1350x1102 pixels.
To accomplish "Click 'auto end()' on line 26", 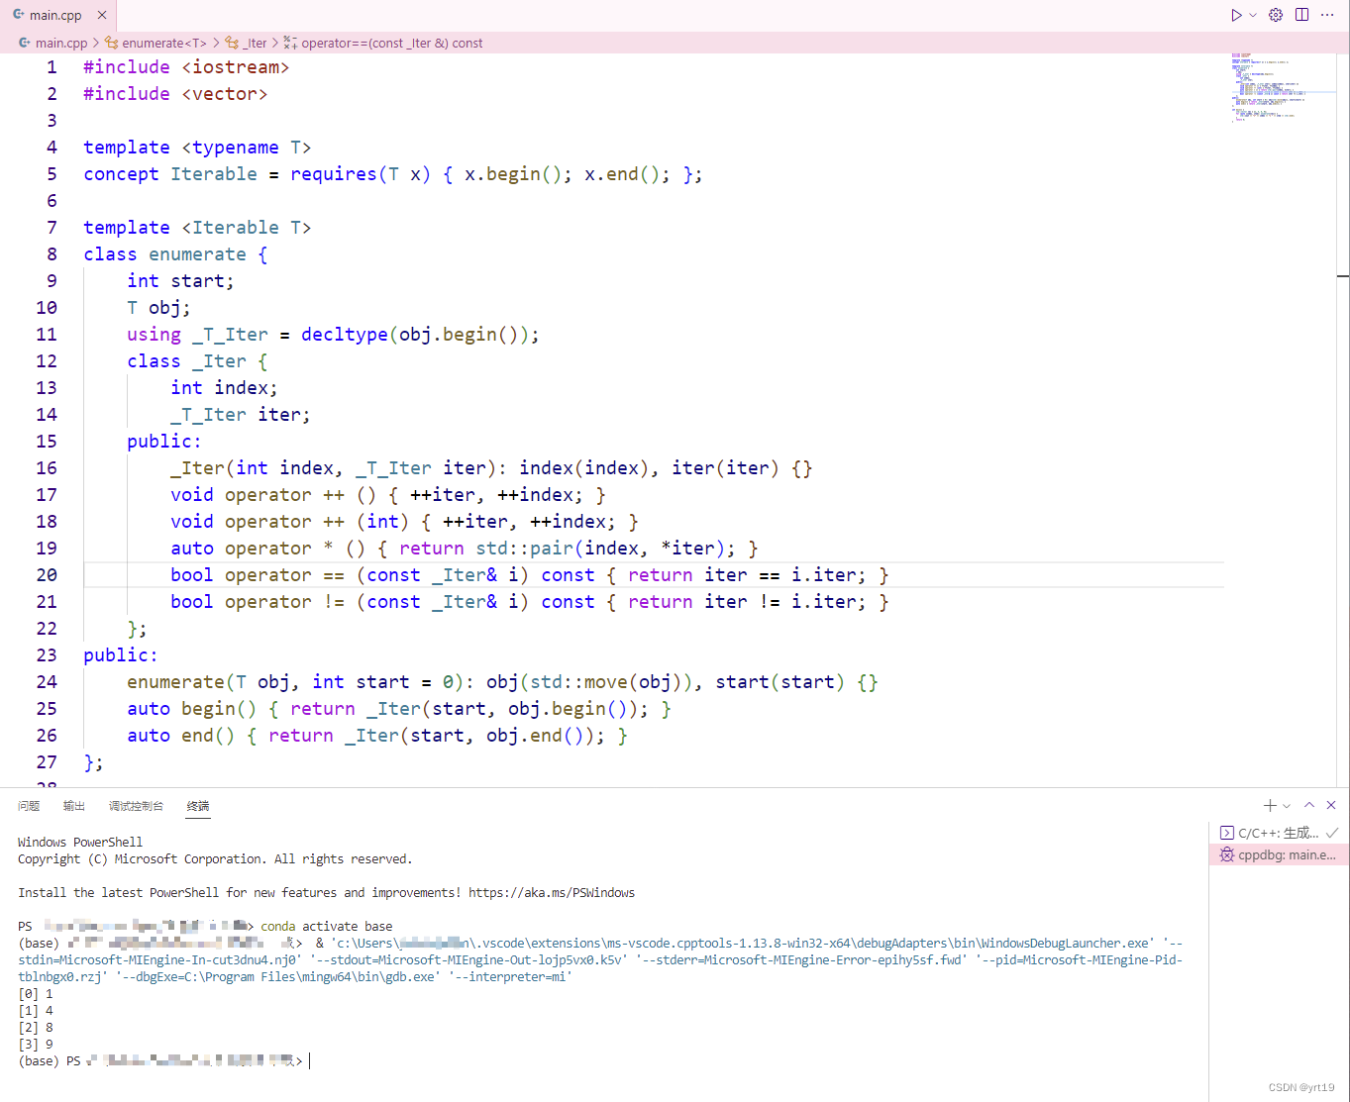I will tap(180, 736).
